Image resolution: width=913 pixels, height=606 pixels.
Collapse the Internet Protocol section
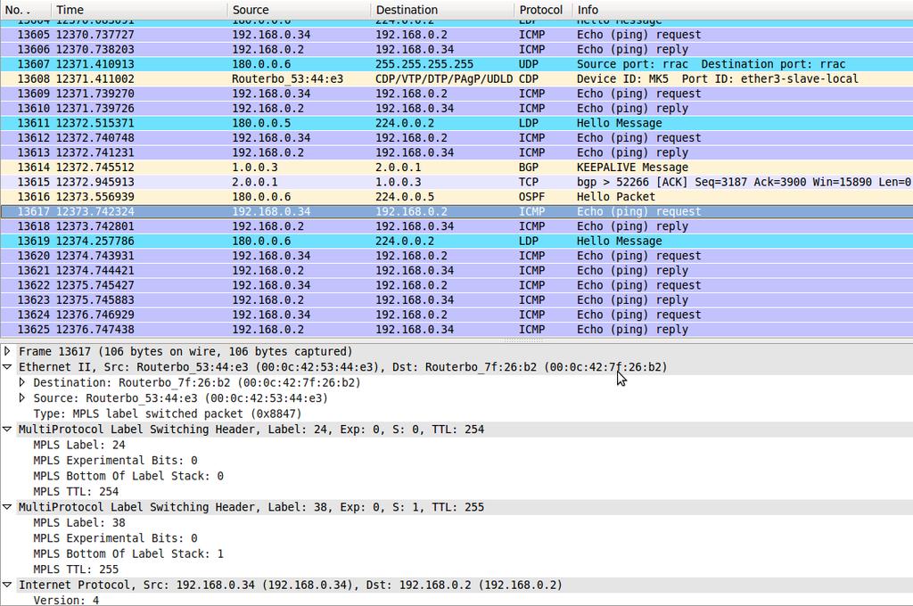click(x=7, y=585)
